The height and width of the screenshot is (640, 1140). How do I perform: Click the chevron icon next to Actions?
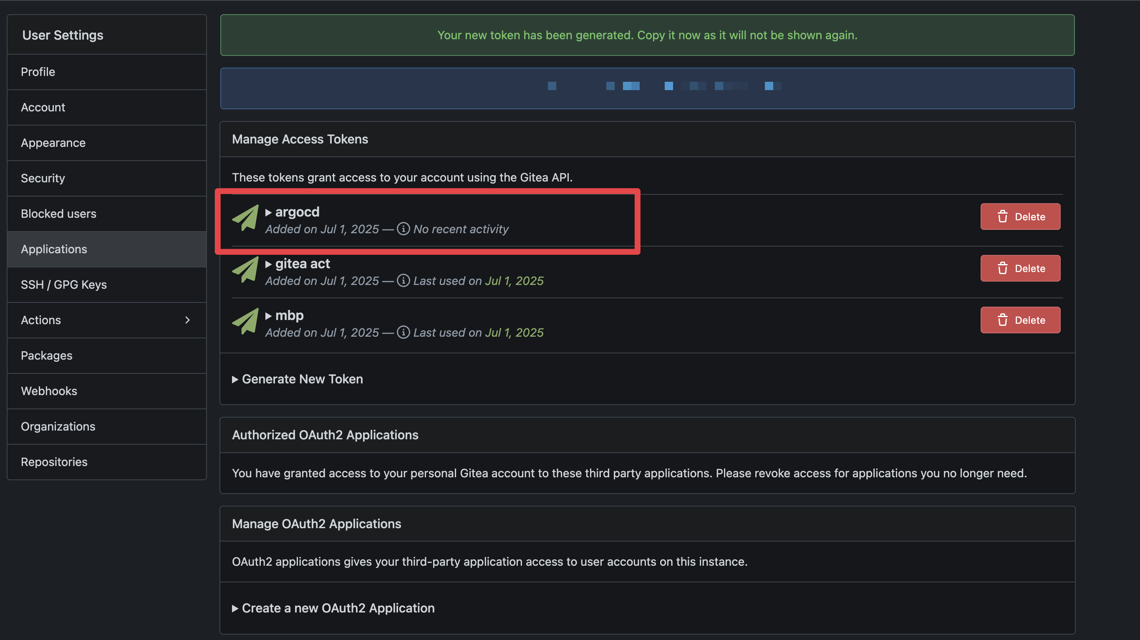(x=187, y=320)
